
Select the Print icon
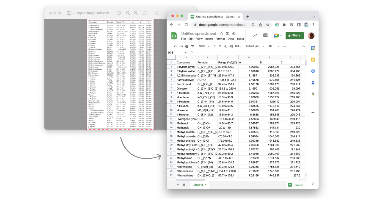click(x=186, y=46)
